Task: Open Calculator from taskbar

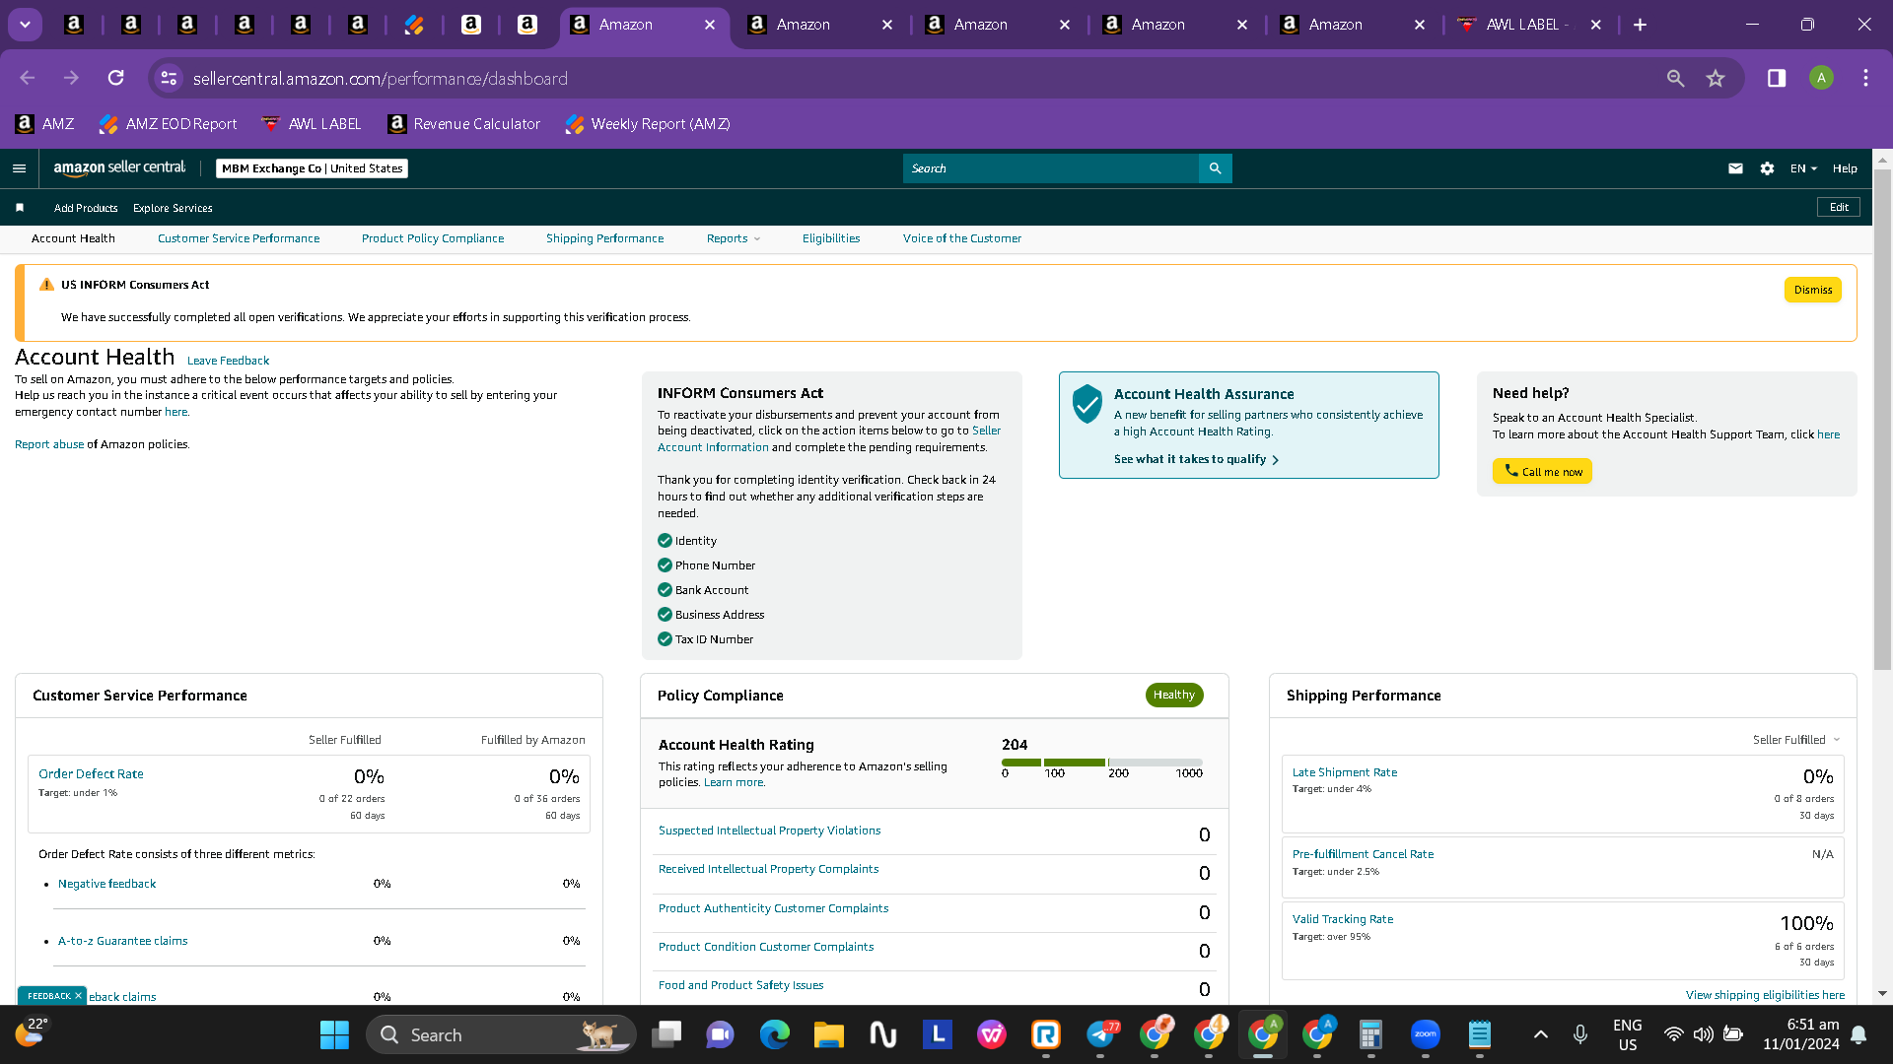Action: pyautogui.click(x=1370, y=1034)
